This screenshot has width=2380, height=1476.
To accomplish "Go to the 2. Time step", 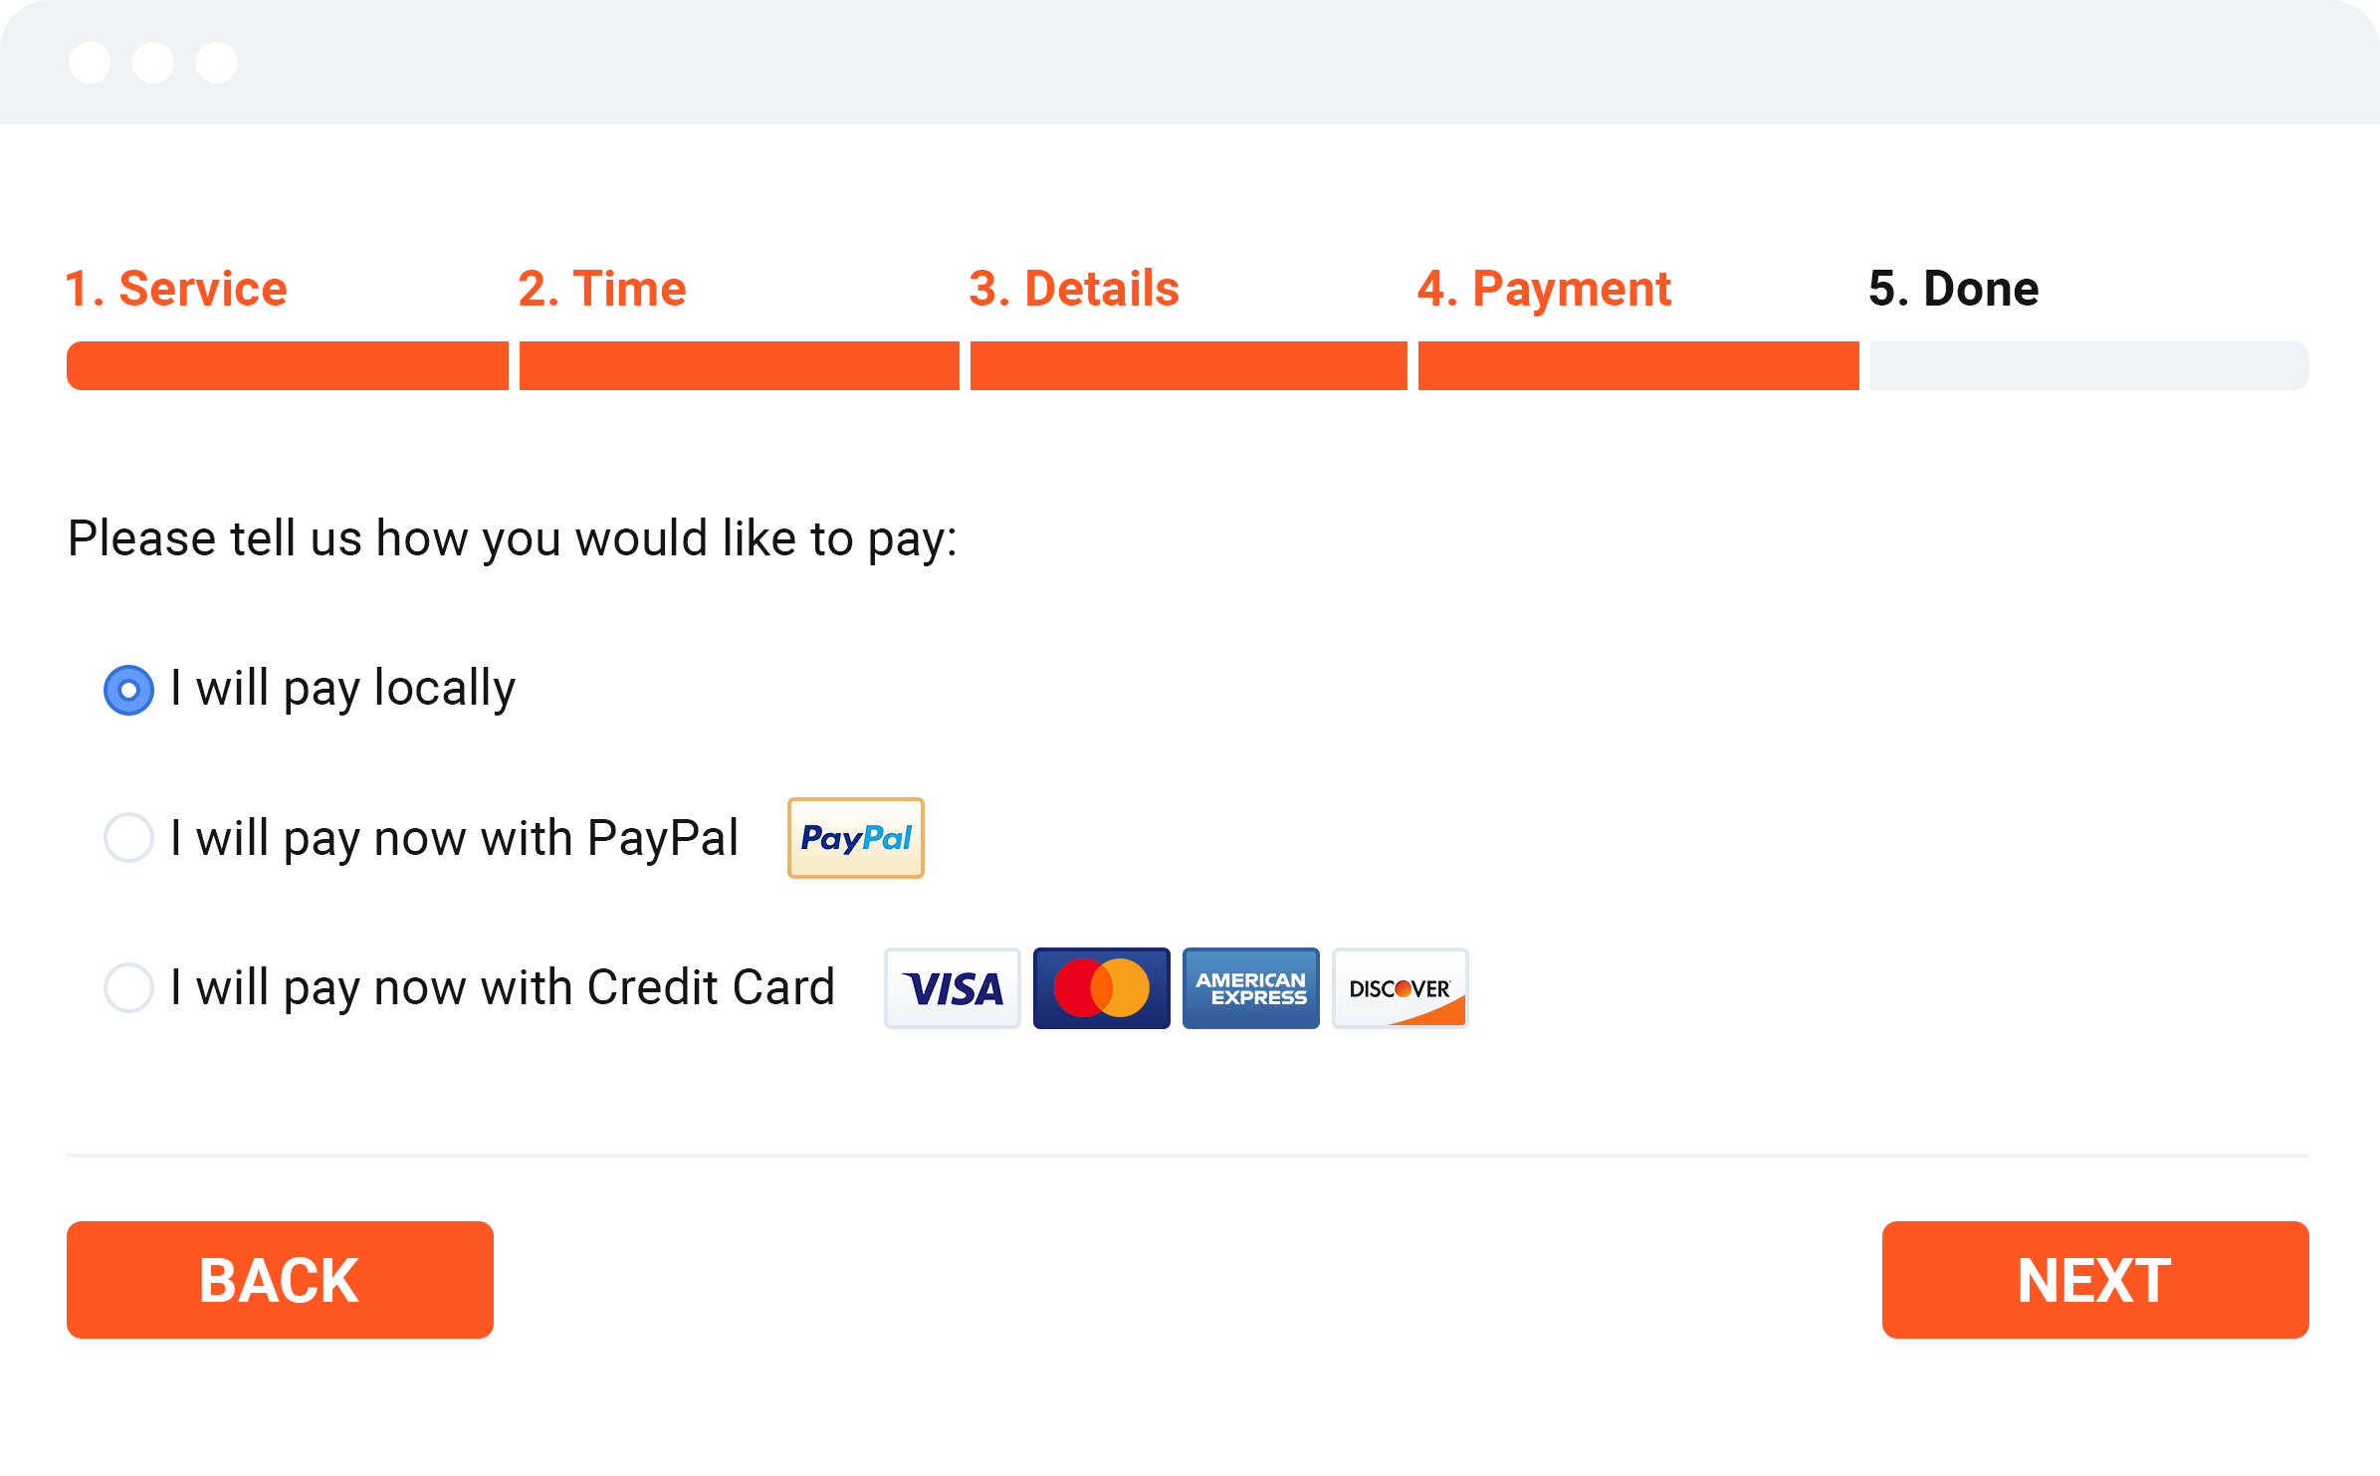I will pyautogui.click(x=602, y=289).
